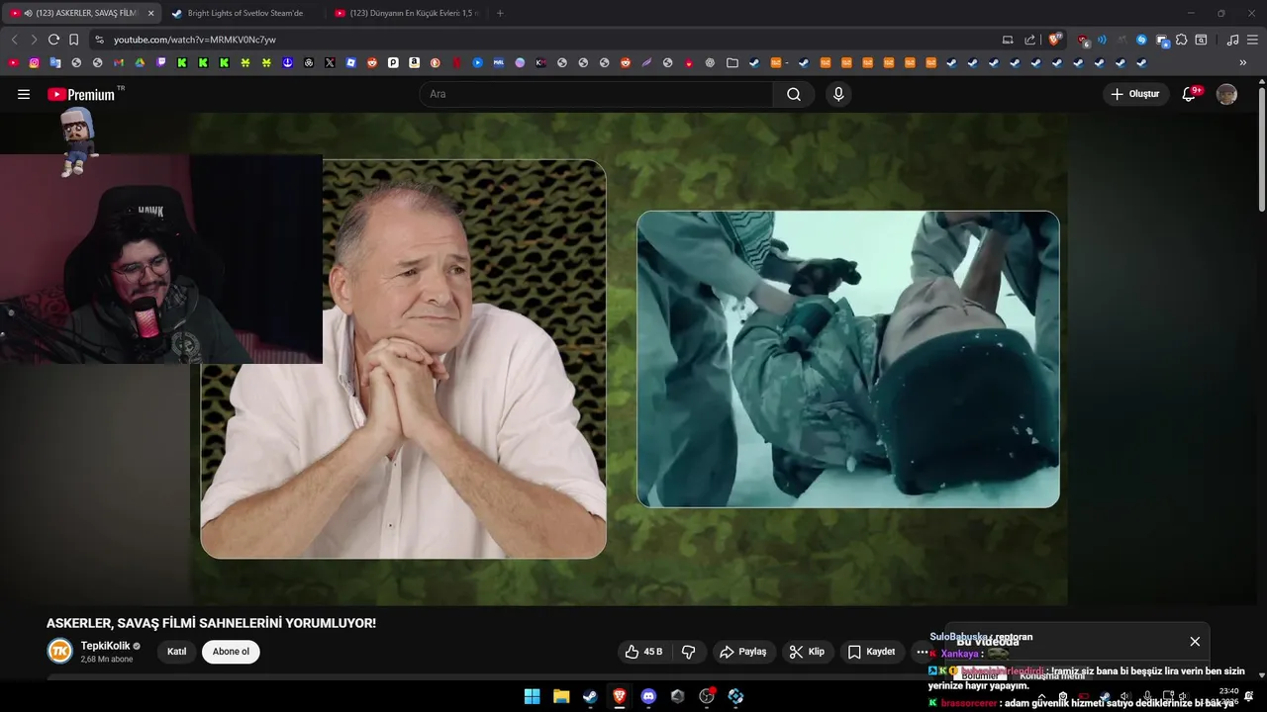
Task: Click the TepkiKolik channel avatar
Action: 60,651
